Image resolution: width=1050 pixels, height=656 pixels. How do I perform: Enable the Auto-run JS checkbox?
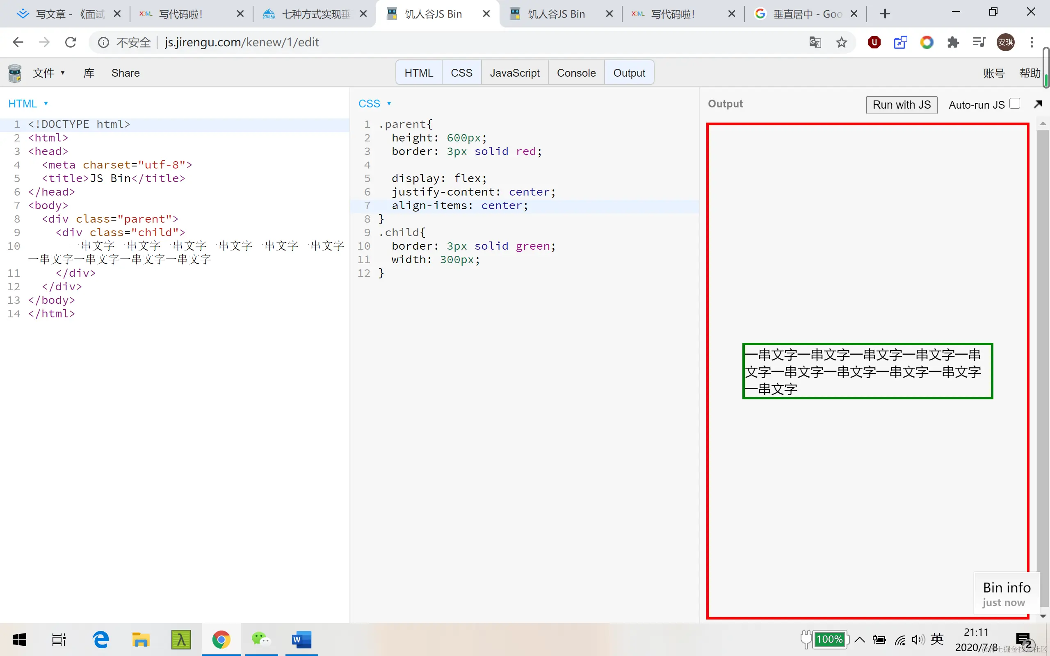point(1014,104)
